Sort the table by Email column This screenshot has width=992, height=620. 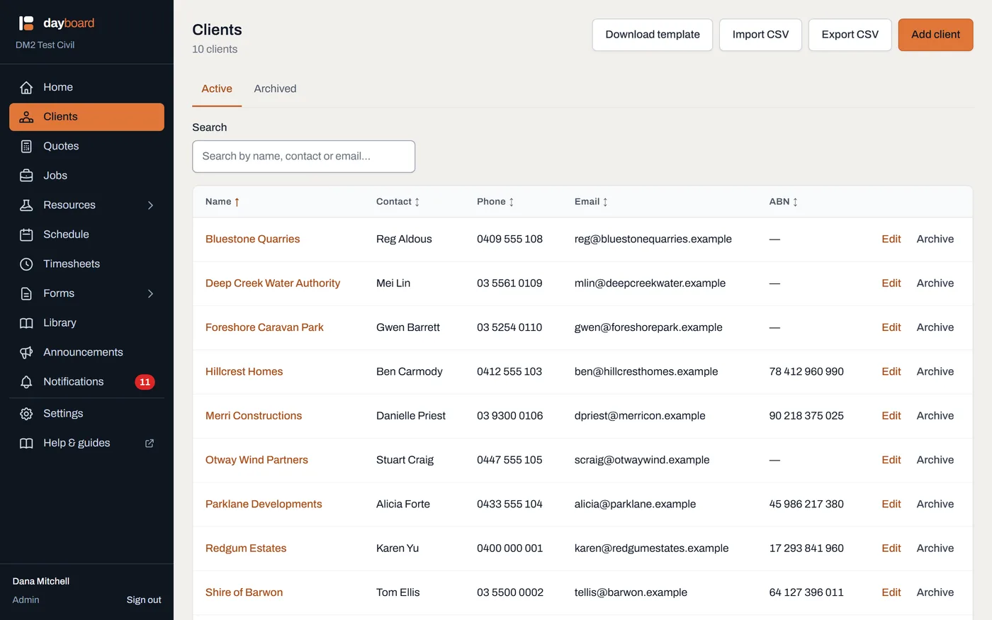pyautogui.click(x=591, y=202)
